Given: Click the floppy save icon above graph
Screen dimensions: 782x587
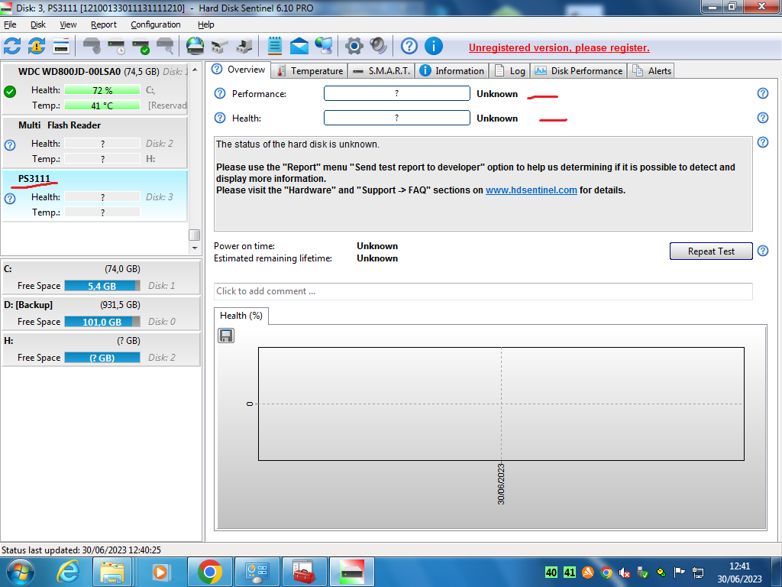Looking at the screenshot, I should coord(226,336).
